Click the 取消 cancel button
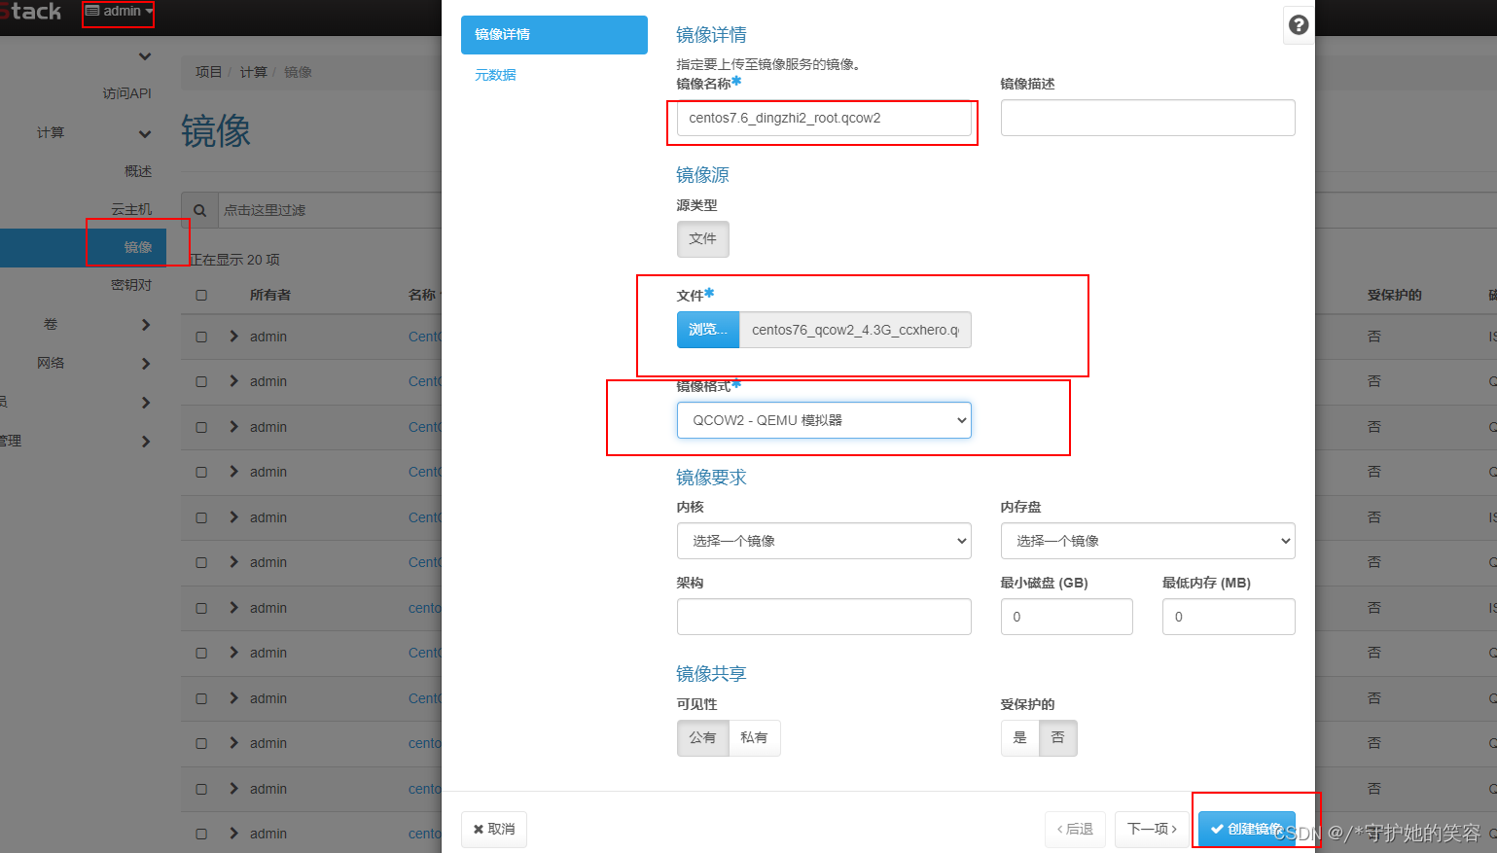Viewport: 1497px width, 853px height. 494,830
